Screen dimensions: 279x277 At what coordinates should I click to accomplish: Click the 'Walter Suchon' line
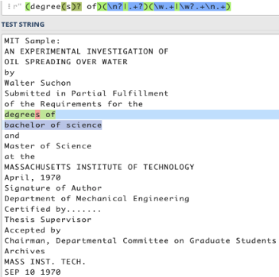[x=37, y=83]
